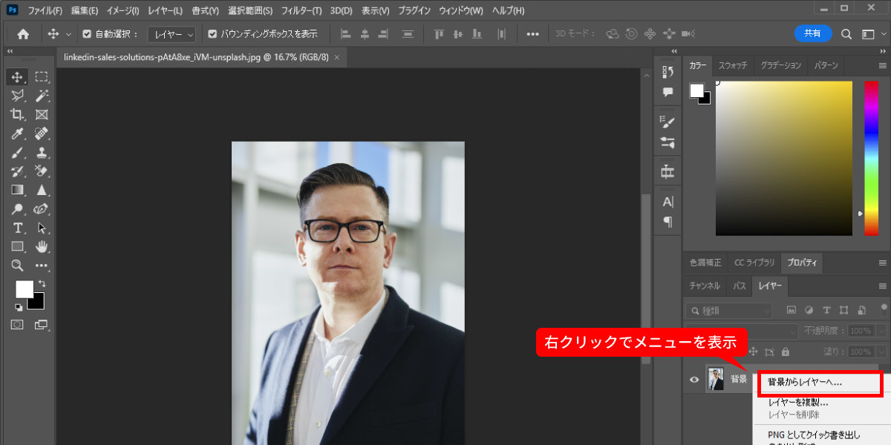The height and width of the screenshot is (445, 891).
Task: Select the Sharpen/Blur triangle tool
Action: (x=42, y=190)
